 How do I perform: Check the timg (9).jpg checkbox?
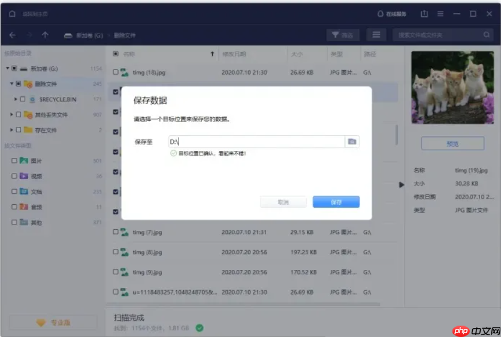[x=115, y=272]
